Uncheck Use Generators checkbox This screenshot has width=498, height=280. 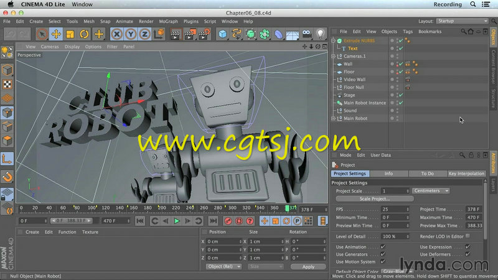click(x=383, y=254)
